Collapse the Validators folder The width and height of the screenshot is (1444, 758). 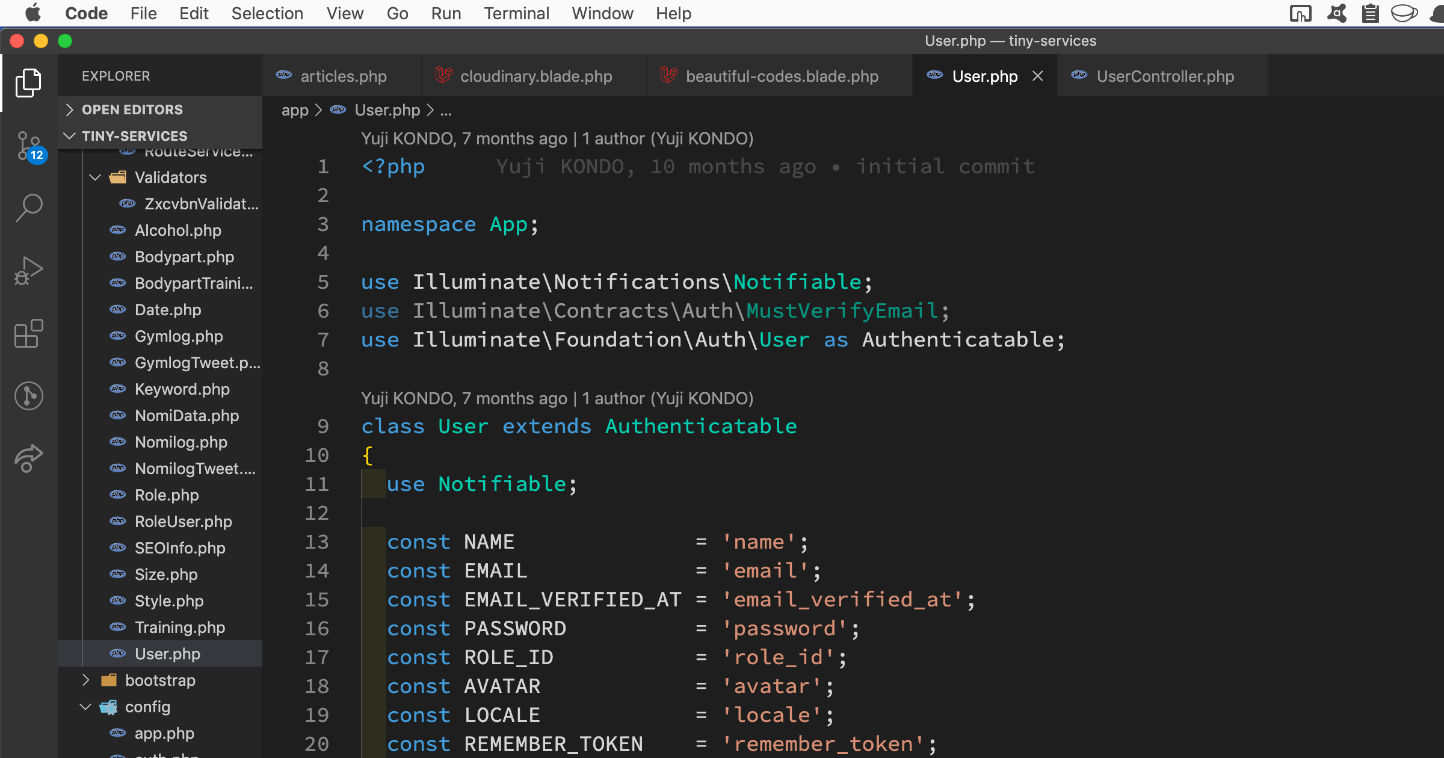tap(170, 177)
